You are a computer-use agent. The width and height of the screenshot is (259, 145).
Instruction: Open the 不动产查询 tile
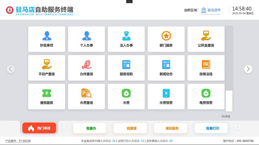47,68
